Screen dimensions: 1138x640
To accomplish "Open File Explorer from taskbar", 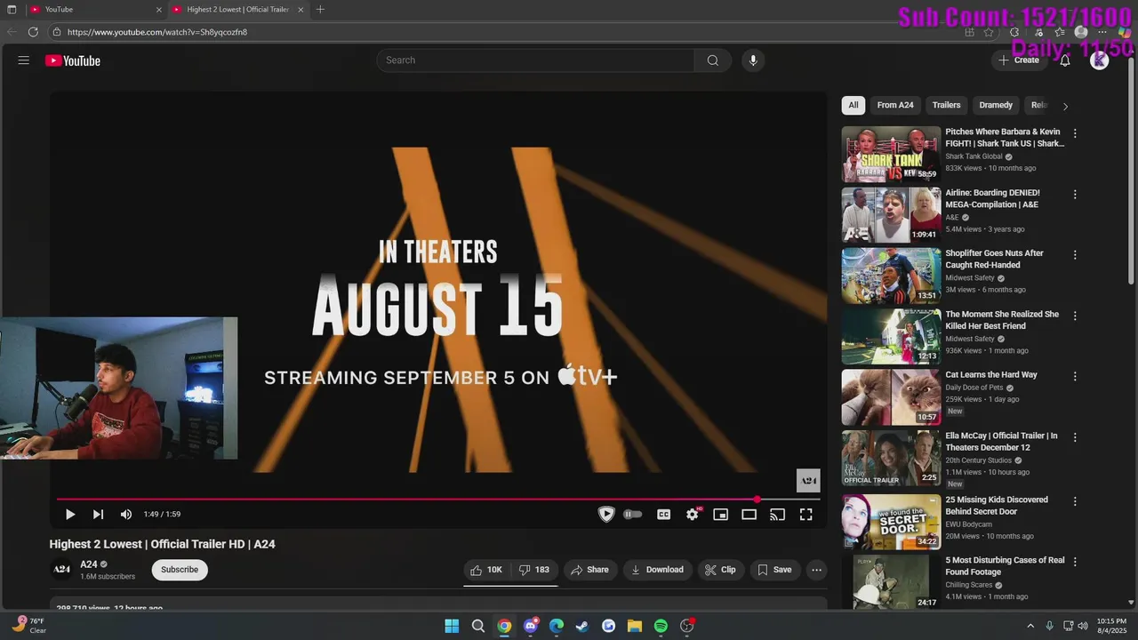I will pos(635,626).
